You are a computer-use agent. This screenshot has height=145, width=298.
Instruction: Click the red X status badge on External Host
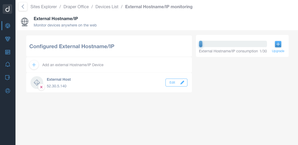pyautogui.click(x=41, y=87)
